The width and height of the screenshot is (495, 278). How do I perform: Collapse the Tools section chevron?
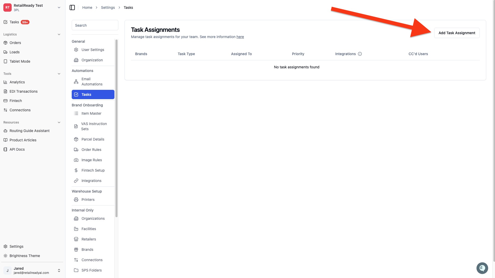point(59,74)
